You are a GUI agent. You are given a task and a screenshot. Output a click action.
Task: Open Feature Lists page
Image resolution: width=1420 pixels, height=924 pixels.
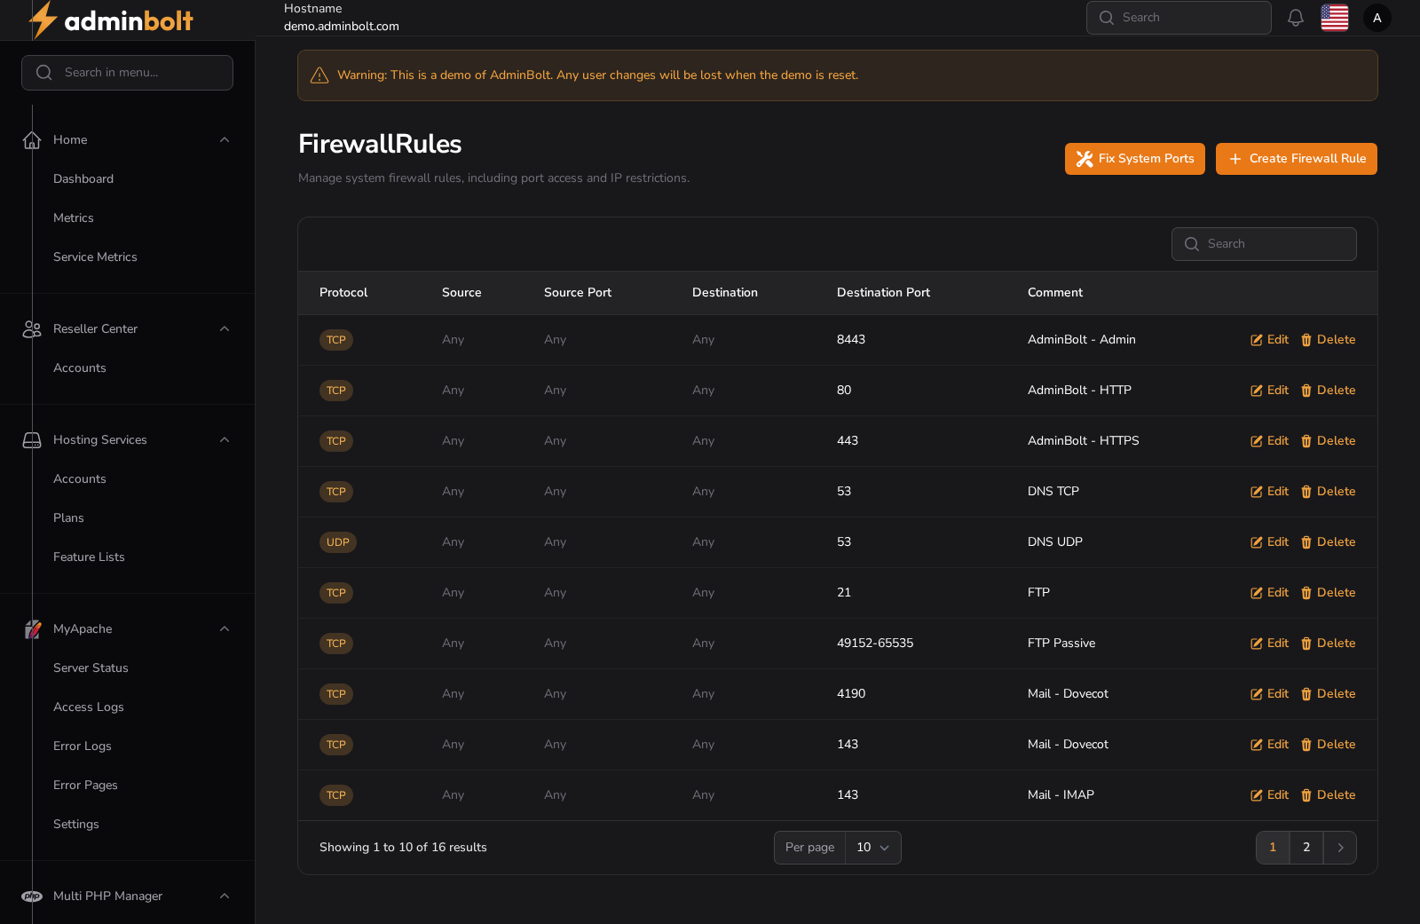[89, 557]
